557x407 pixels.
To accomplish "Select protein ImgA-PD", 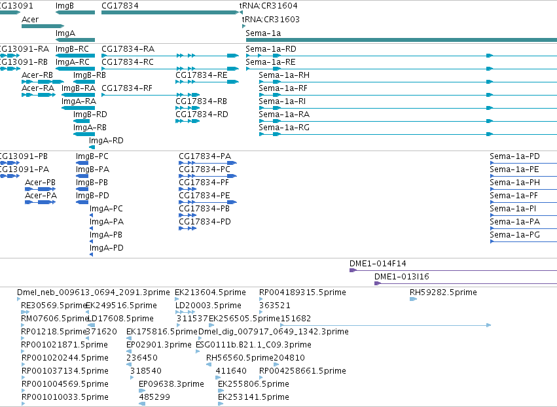I will pyautogui.click(x=91, y=255).
